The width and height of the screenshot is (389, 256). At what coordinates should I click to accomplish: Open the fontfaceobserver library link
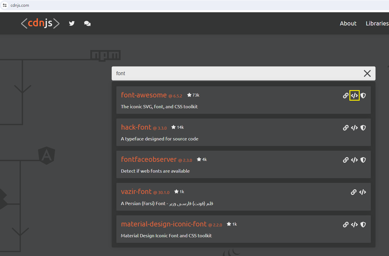(x=149, y=159)
